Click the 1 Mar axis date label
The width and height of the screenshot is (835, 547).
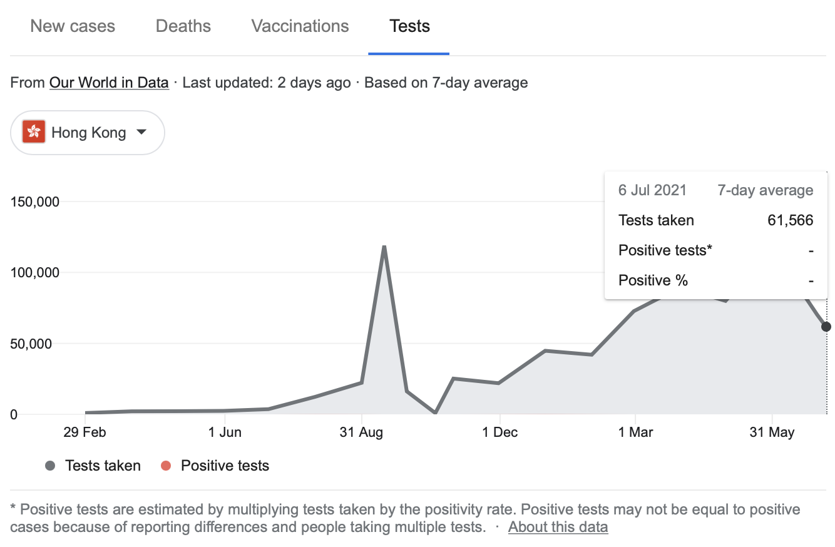(x=635, y=432)
